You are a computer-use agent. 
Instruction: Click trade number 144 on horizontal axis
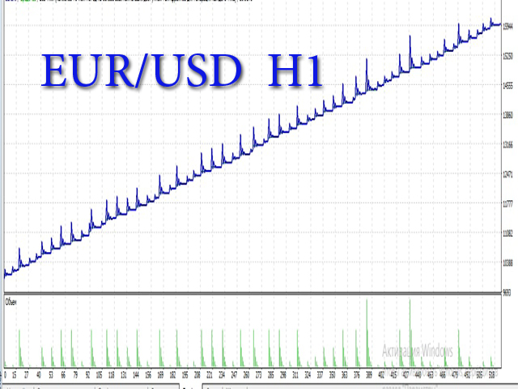136,375
